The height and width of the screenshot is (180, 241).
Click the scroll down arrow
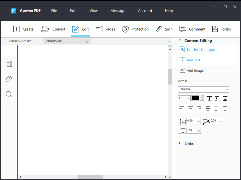(170, 177)
